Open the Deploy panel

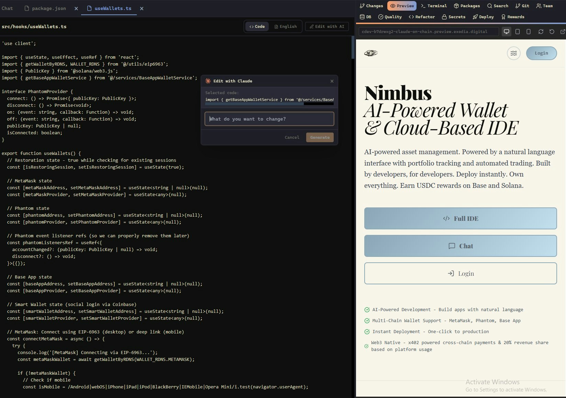pyautogui.click(x=483, y=16)
